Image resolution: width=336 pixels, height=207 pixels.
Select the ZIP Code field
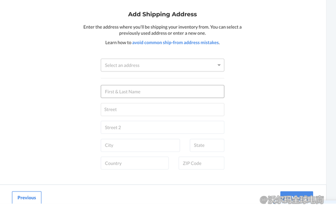[201, 163]
